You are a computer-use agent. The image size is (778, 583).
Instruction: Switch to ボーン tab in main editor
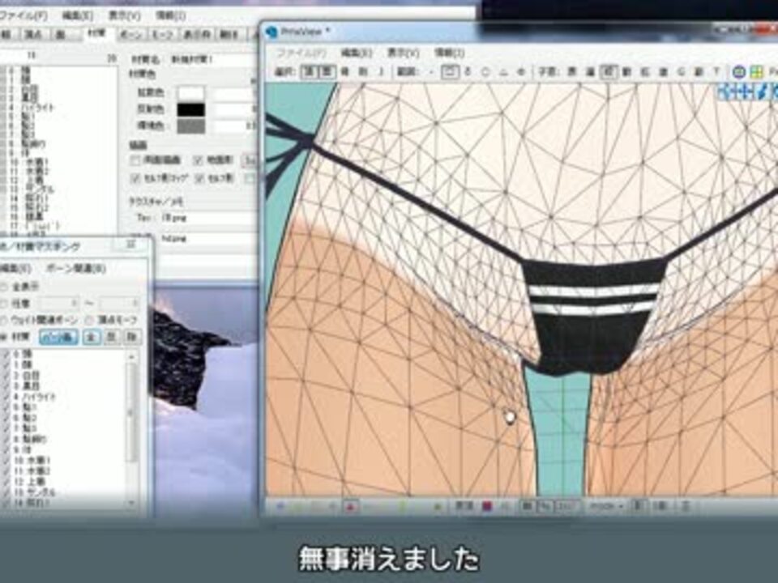point(131,35)
